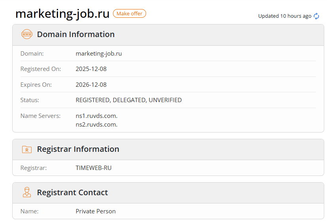
Task: Select the 'Updated 10 hours ago' text
Action: point(285,16)
